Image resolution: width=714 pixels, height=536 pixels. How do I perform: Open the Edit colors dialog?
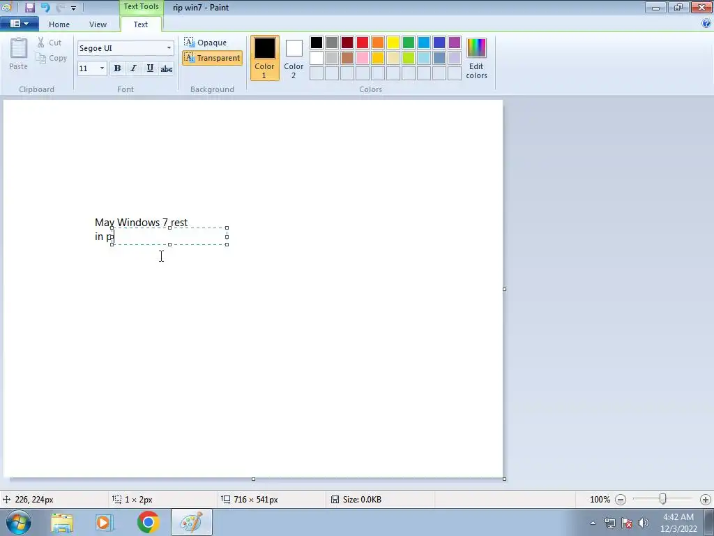476,59
